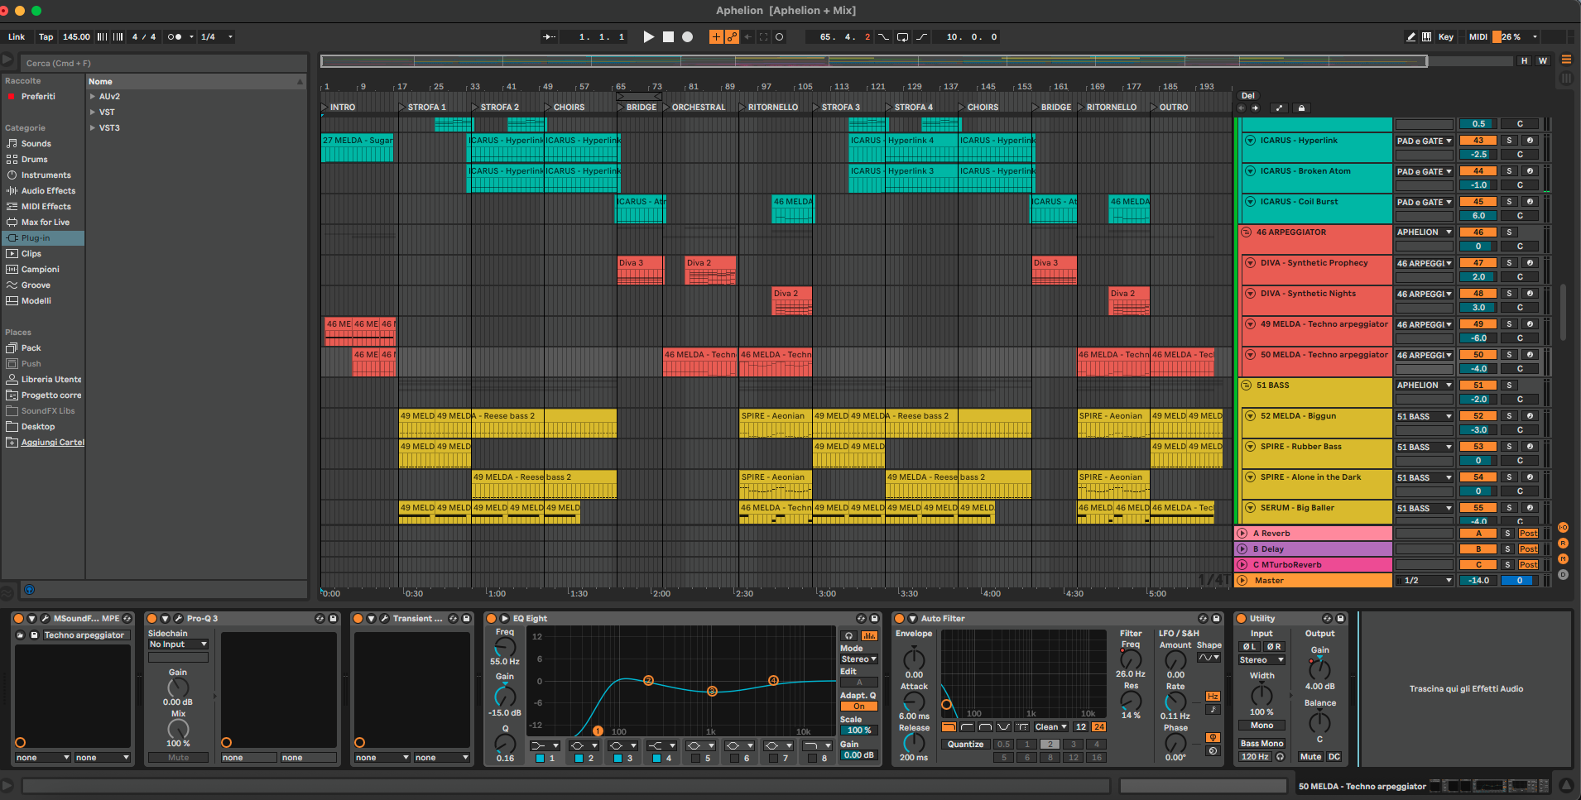
Task: Toggle the computer MIDI keyboard icon
Action: tap(1426, 36)
